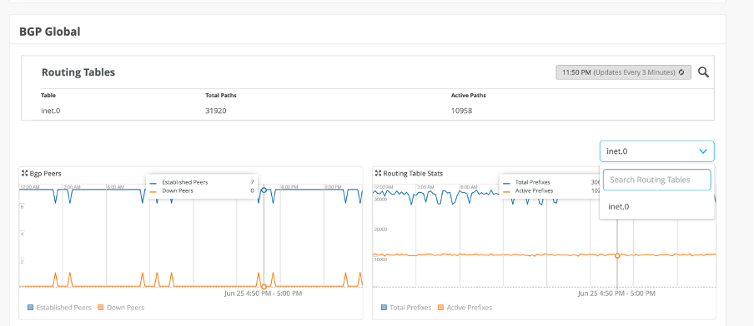Click the Active Paths value 10958

coord(461,111)
